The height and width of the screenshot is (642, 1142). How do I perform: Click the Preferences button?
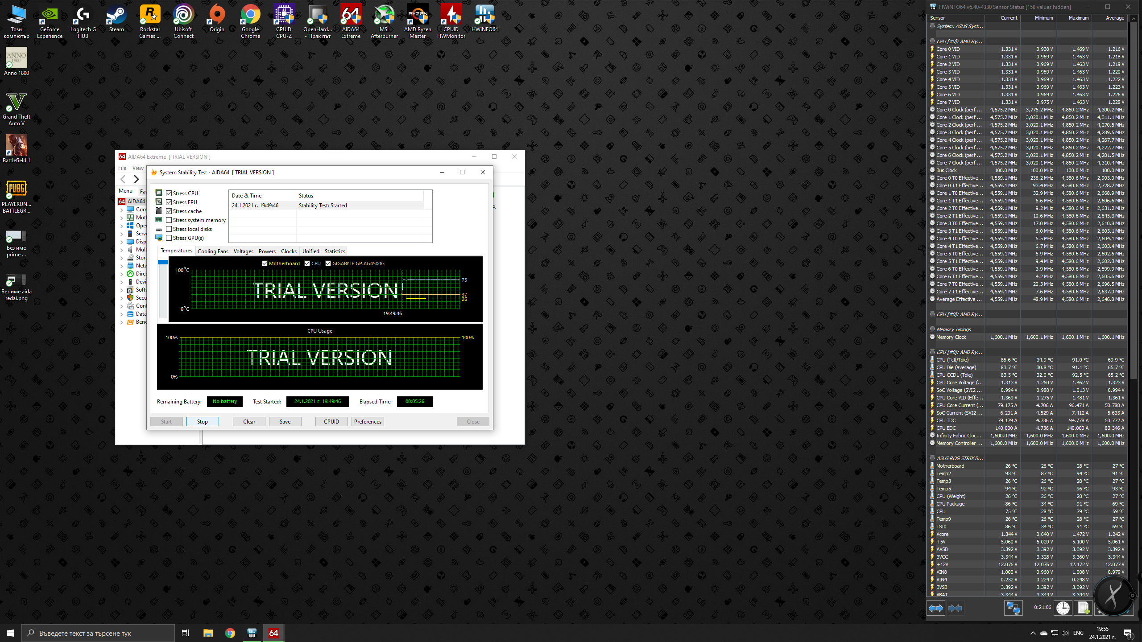(368, 422)
